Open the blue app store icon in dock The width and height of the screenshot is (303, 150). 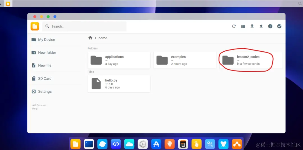tap(156, 144)
